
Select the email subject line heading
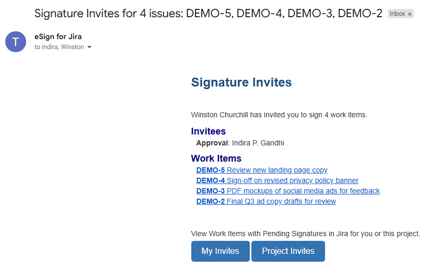(x=208, y=14)
